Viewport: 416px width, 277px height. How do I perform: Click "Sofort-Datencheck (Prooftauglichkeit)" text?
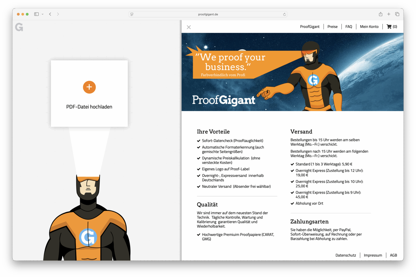232,141
